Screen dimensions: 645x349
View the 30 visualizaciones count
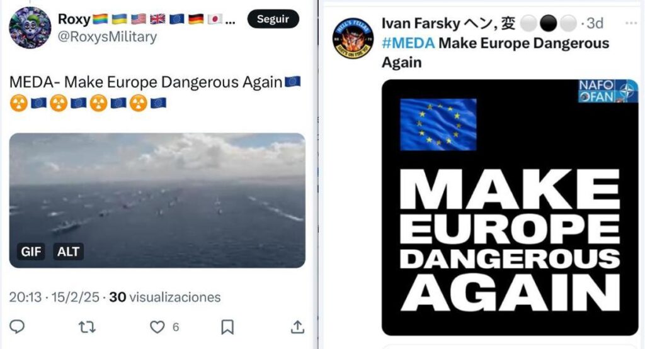165,297
